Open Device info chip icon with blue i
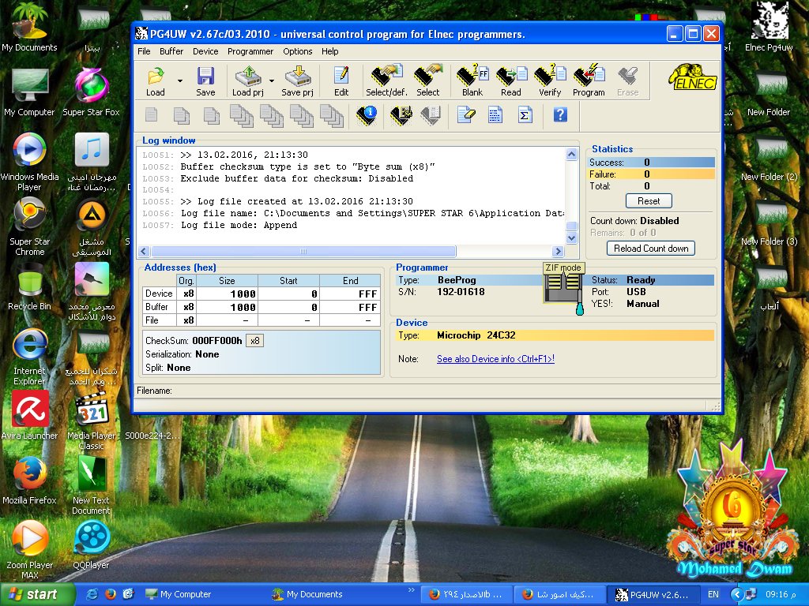809x606 pixels. (367, 115)
